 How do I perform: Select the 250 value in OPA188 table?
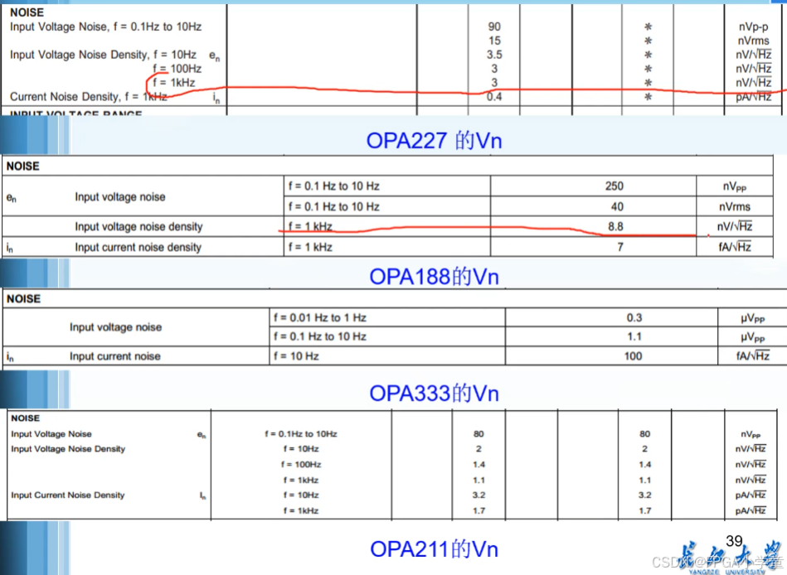(x=615, y=186)
